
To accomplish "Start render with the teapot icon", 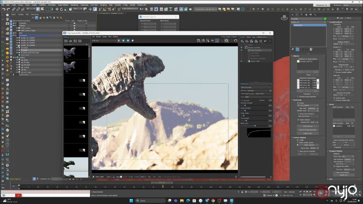I will click(235, 41).
